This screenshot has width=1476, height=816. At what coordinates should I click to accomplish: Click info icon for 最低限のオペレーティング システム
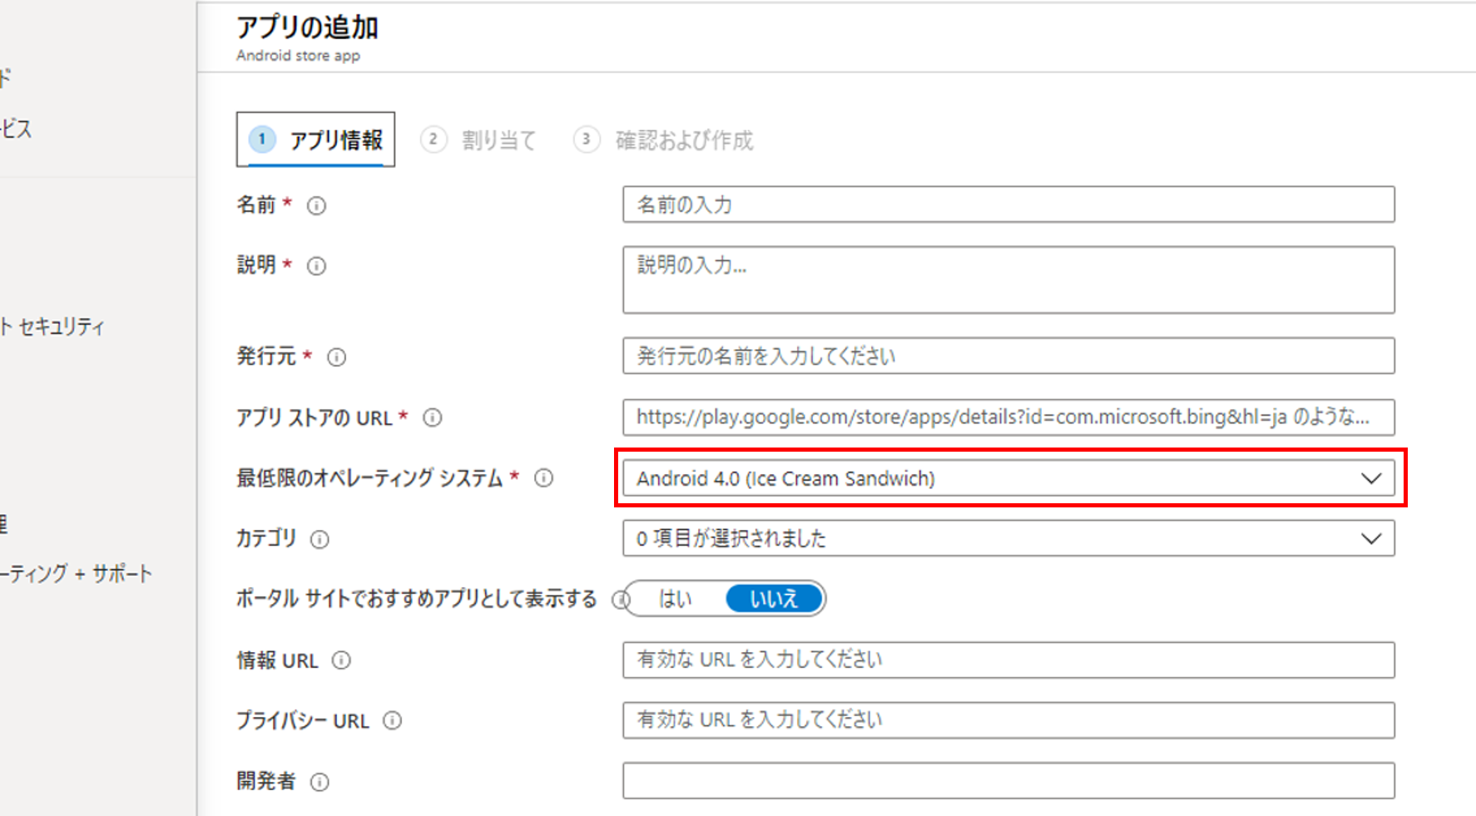coord(543,478)
